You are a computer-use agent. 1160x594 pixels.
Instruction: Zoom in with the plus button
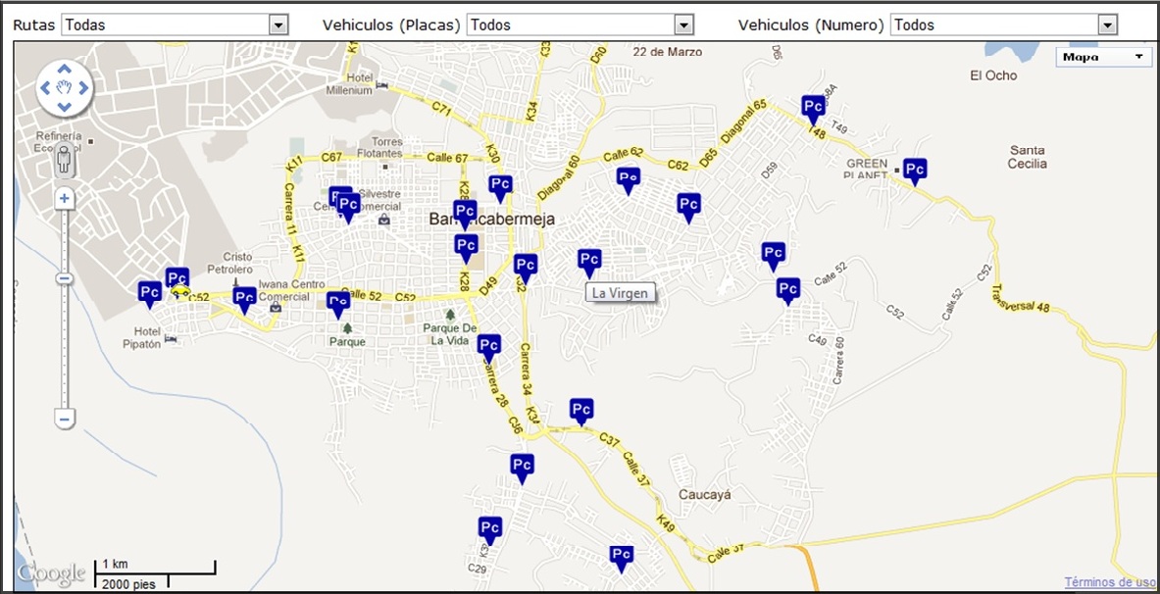pos(65,198)
